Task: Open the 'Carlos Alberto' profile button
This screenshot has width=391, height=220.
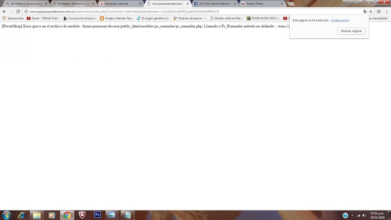Action: (353, 2)
